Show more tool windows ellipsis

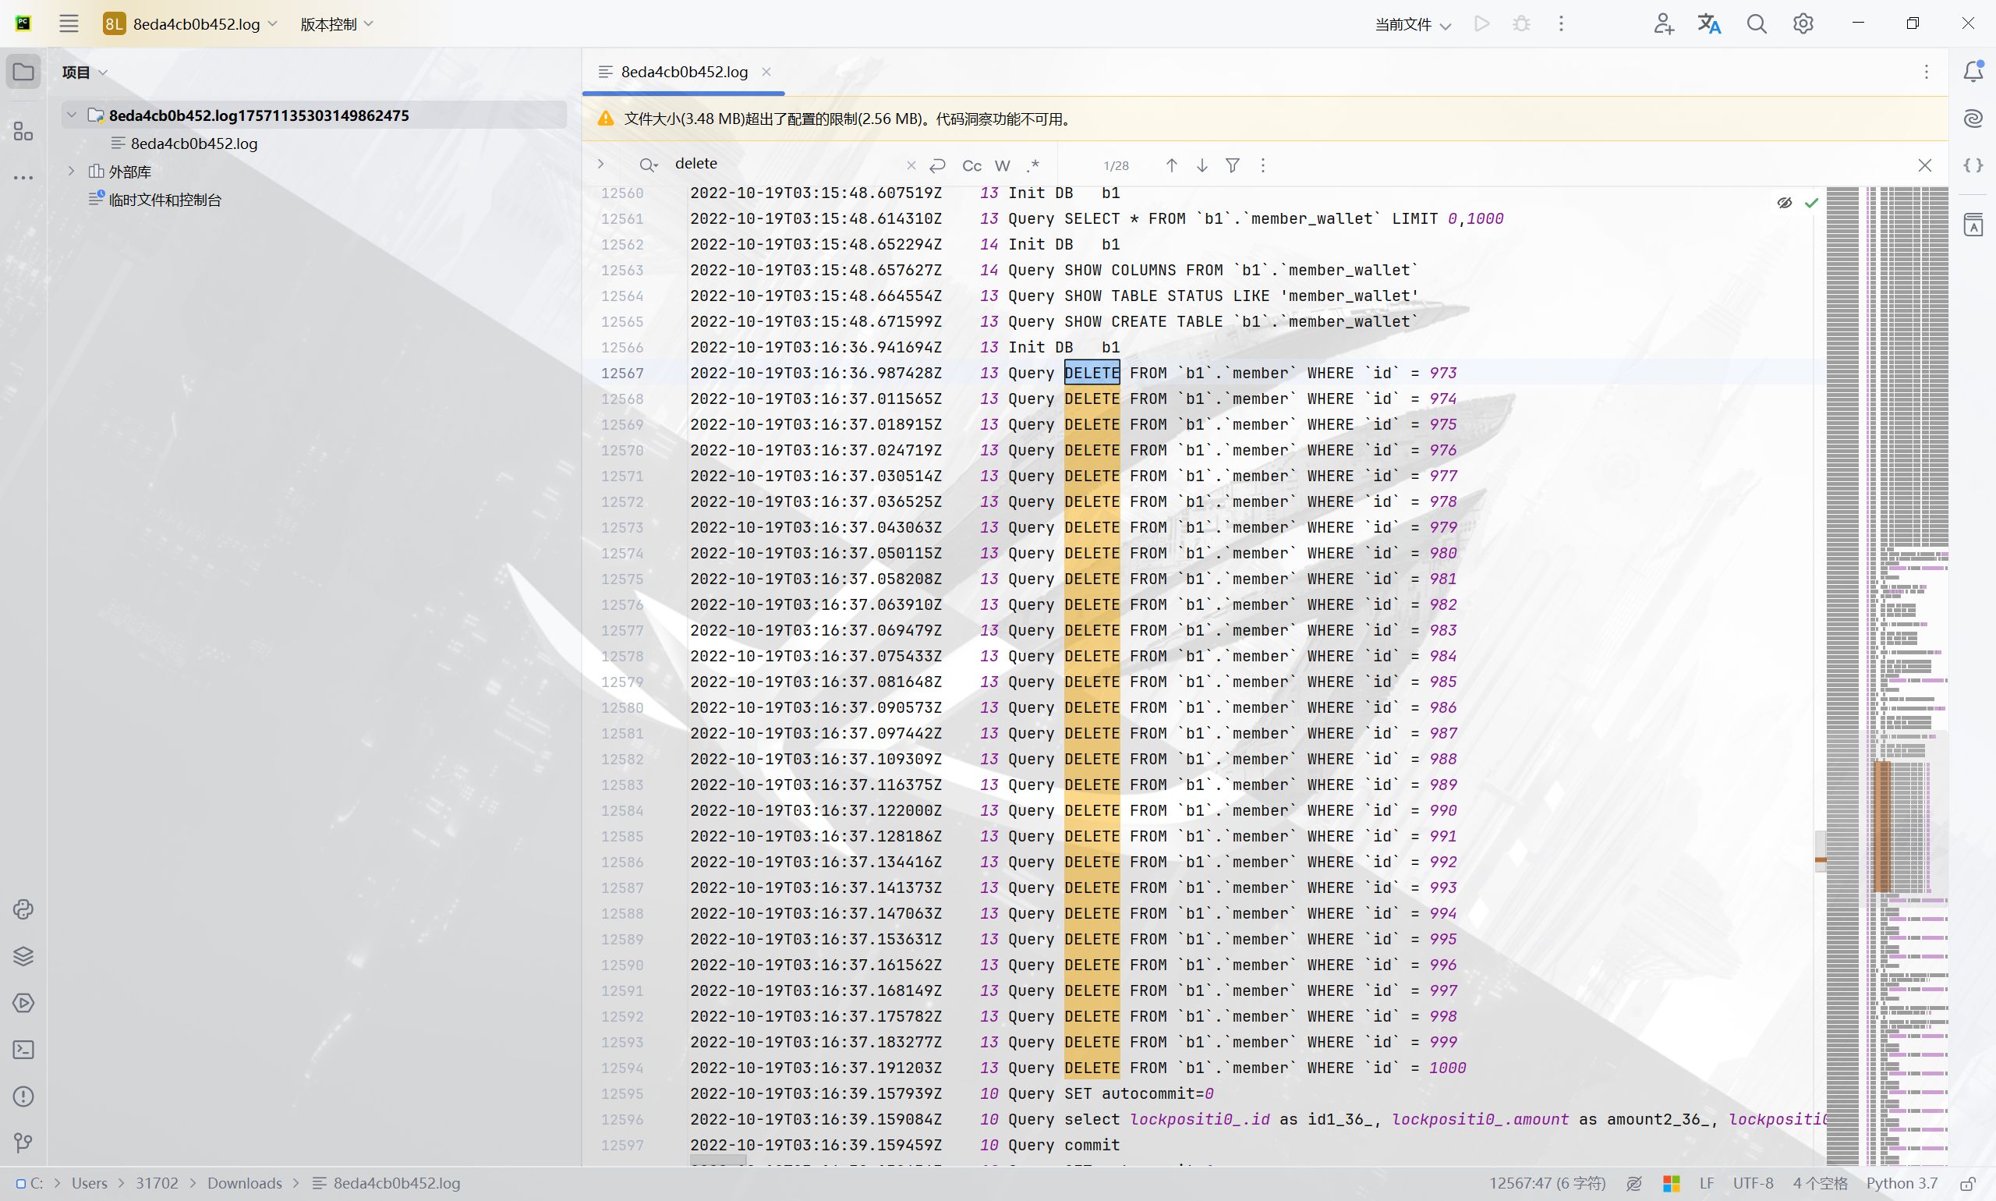pos(23,177)
